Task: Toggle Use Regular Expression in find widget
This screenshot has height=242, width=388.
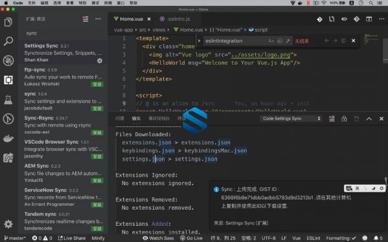Action: click(288, 41)
